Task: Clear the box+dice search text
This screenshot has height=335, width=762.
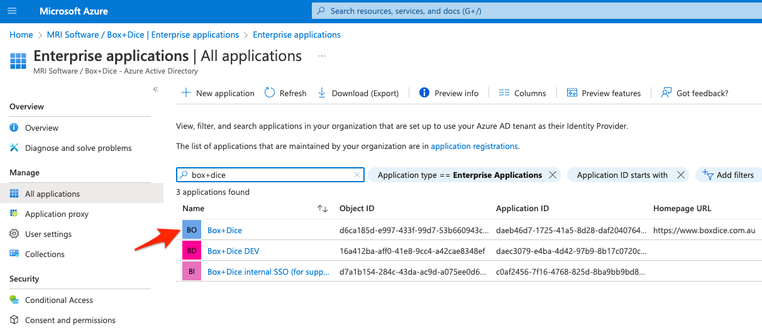Action: [357, 175]
